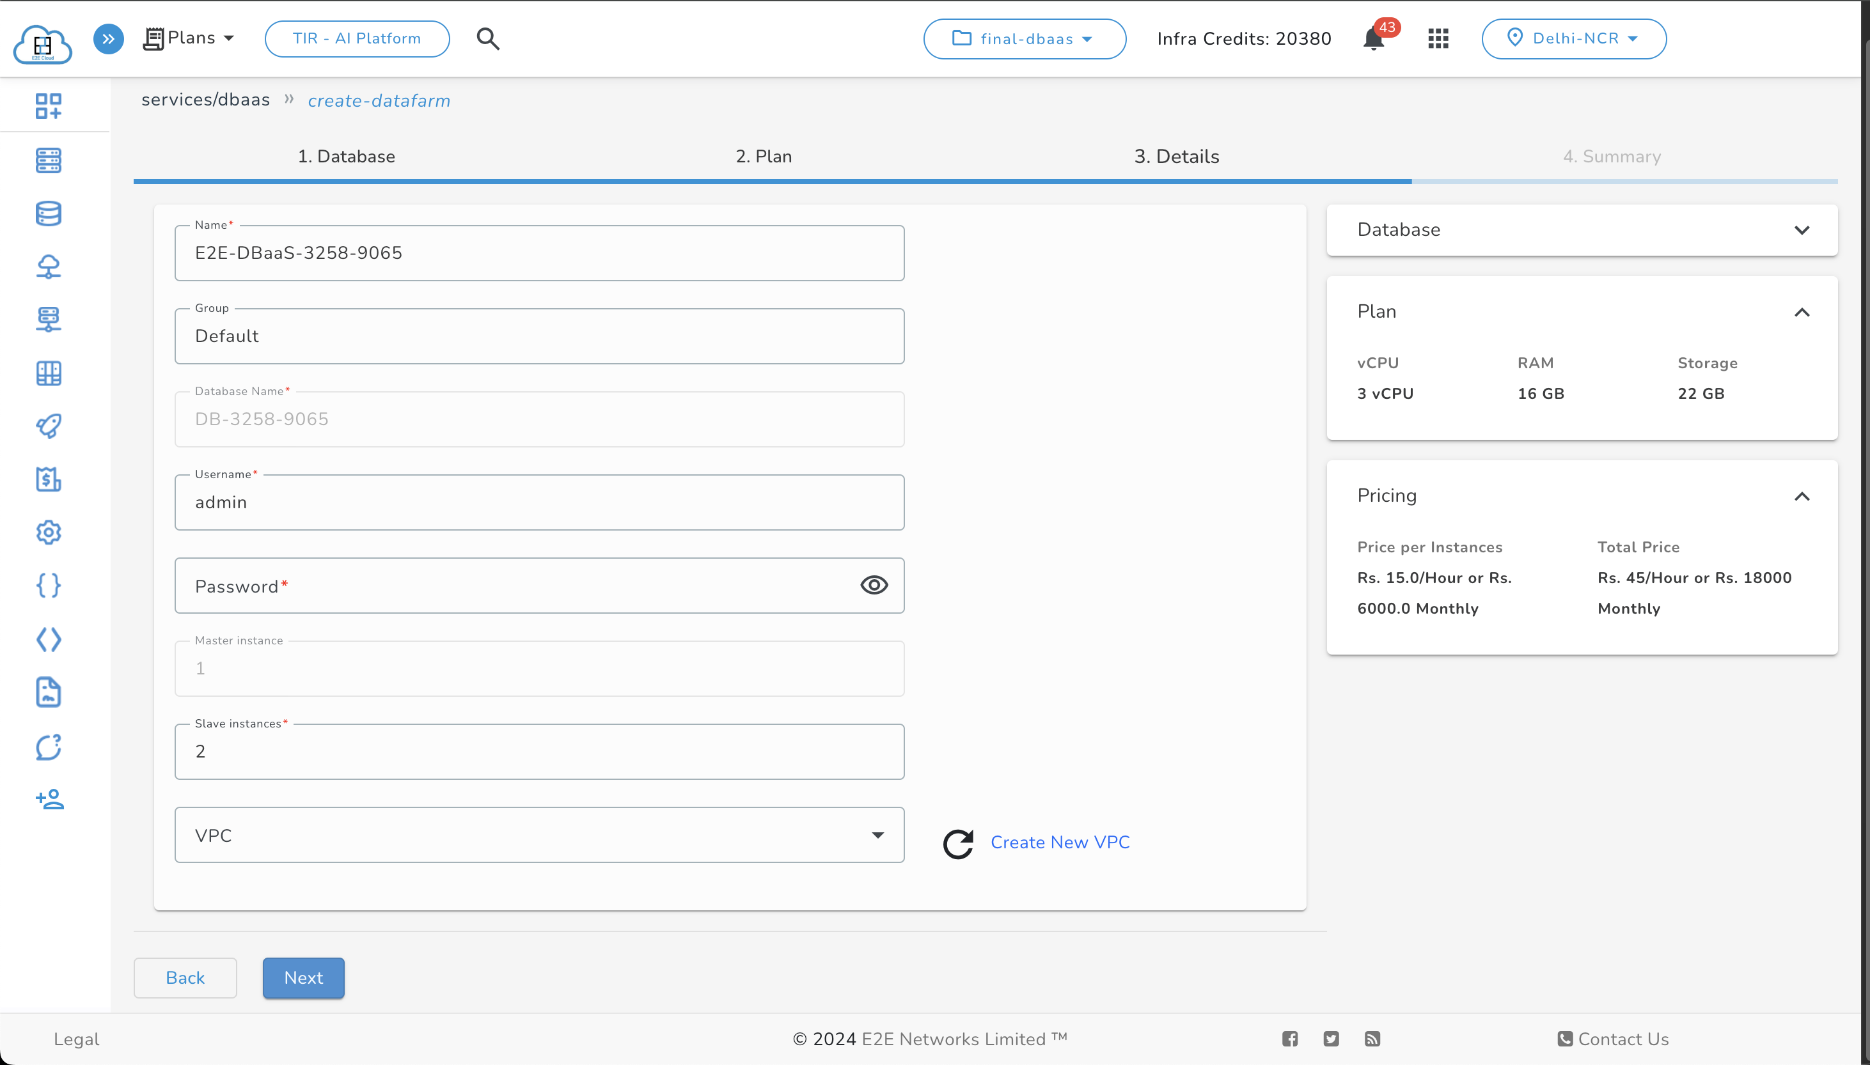
Task: Click the Next button
Action: point(304,978)
